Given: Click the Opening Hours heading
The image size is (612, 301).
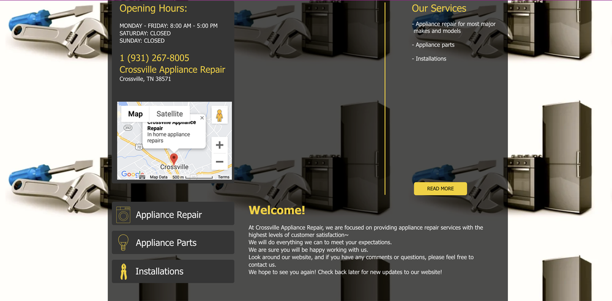Looking at the screenshot, I should (154, 8).
